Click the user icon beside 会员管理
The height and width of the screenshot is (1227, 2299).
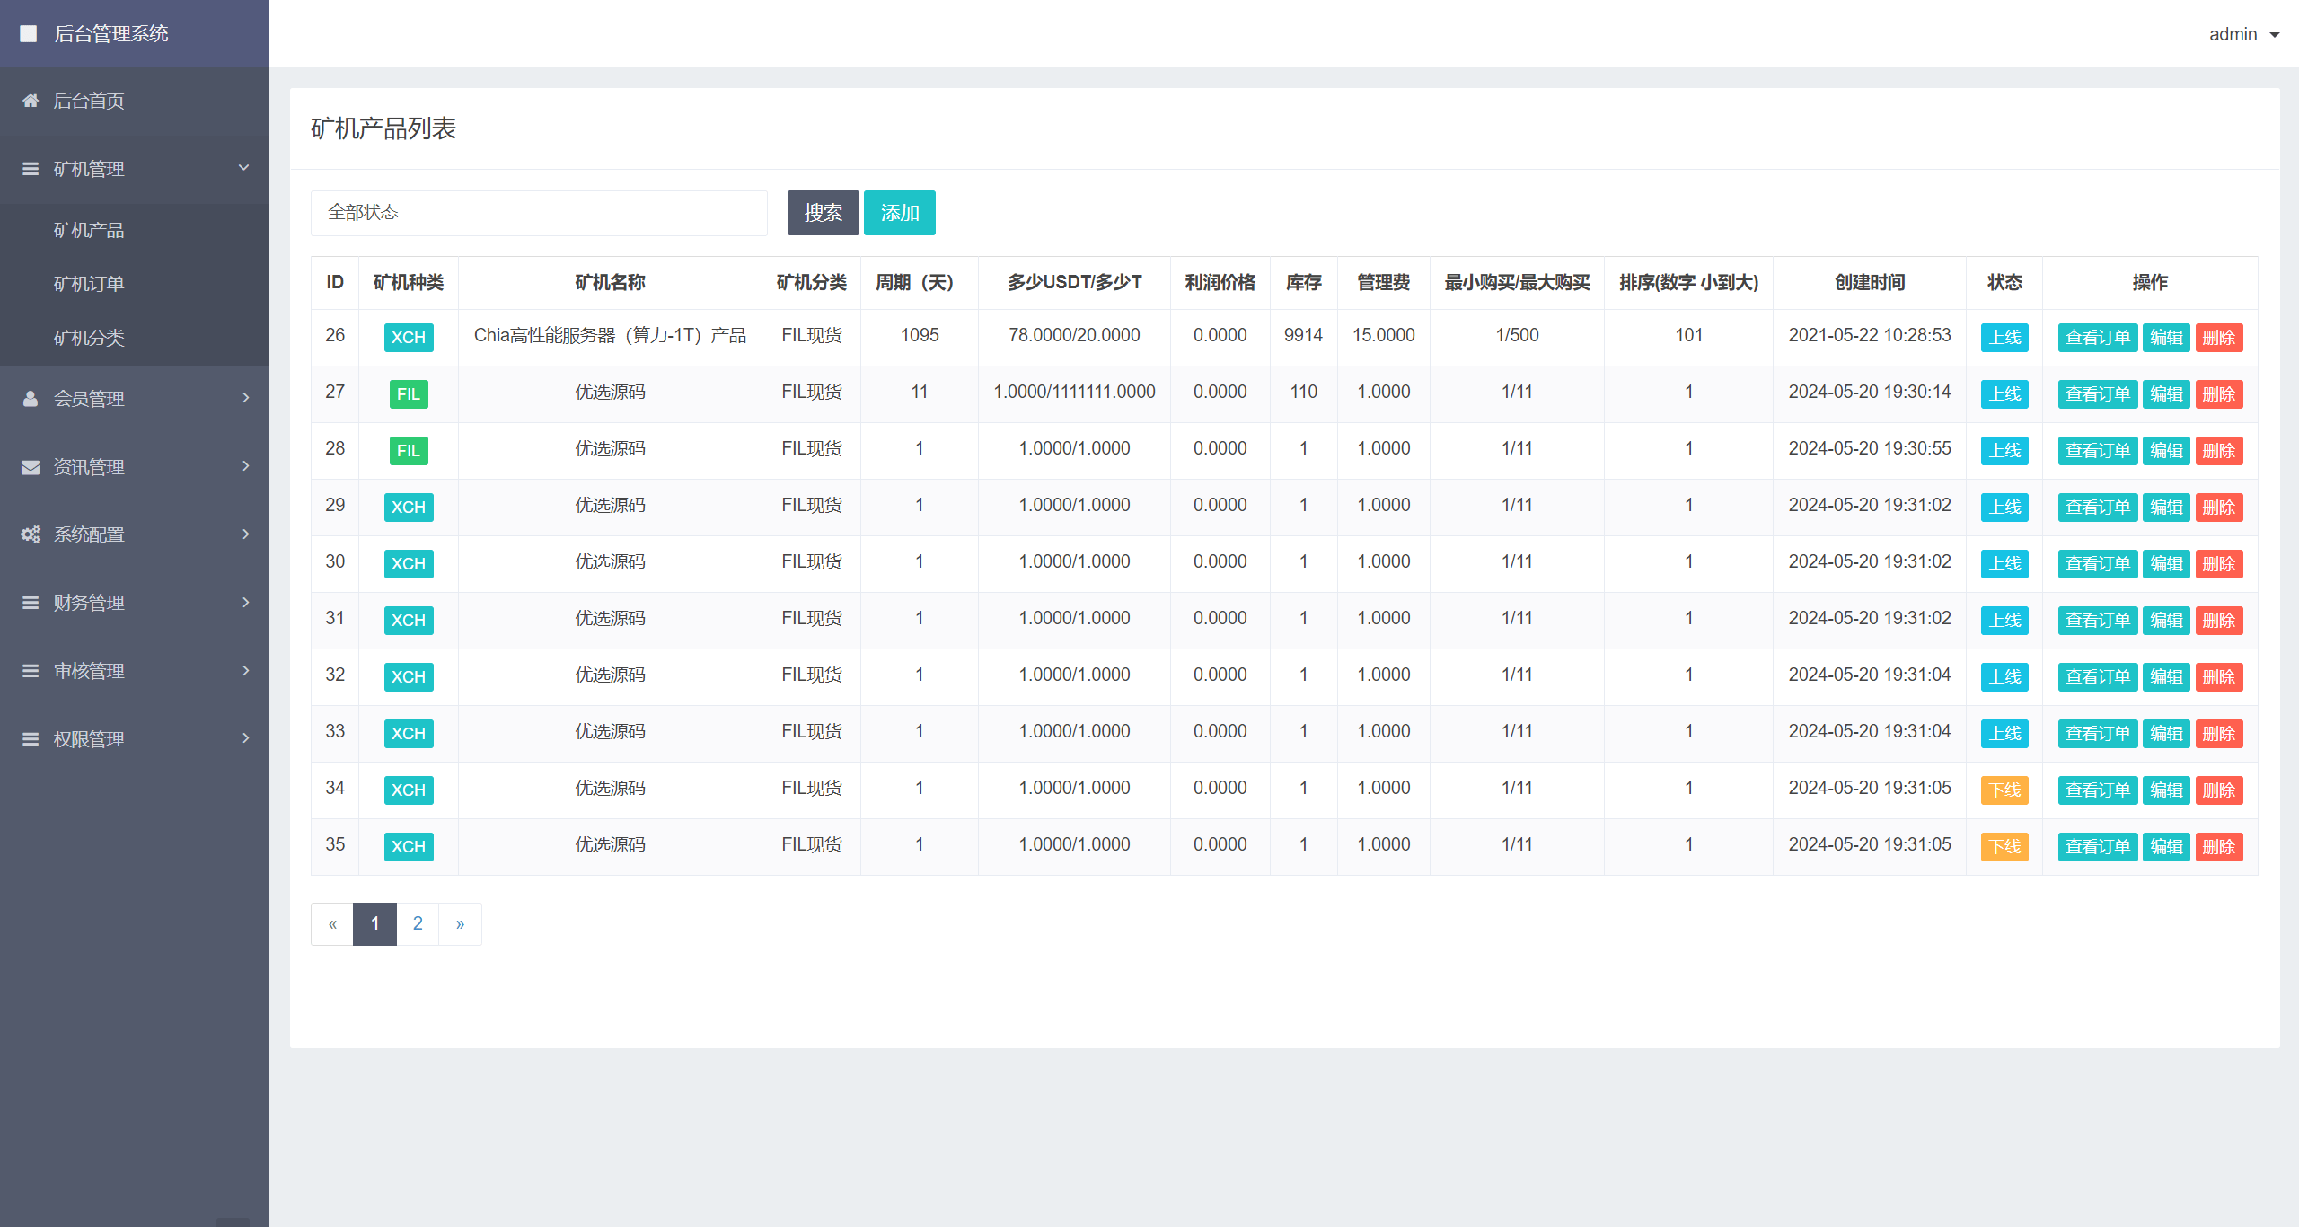point(31,399)
